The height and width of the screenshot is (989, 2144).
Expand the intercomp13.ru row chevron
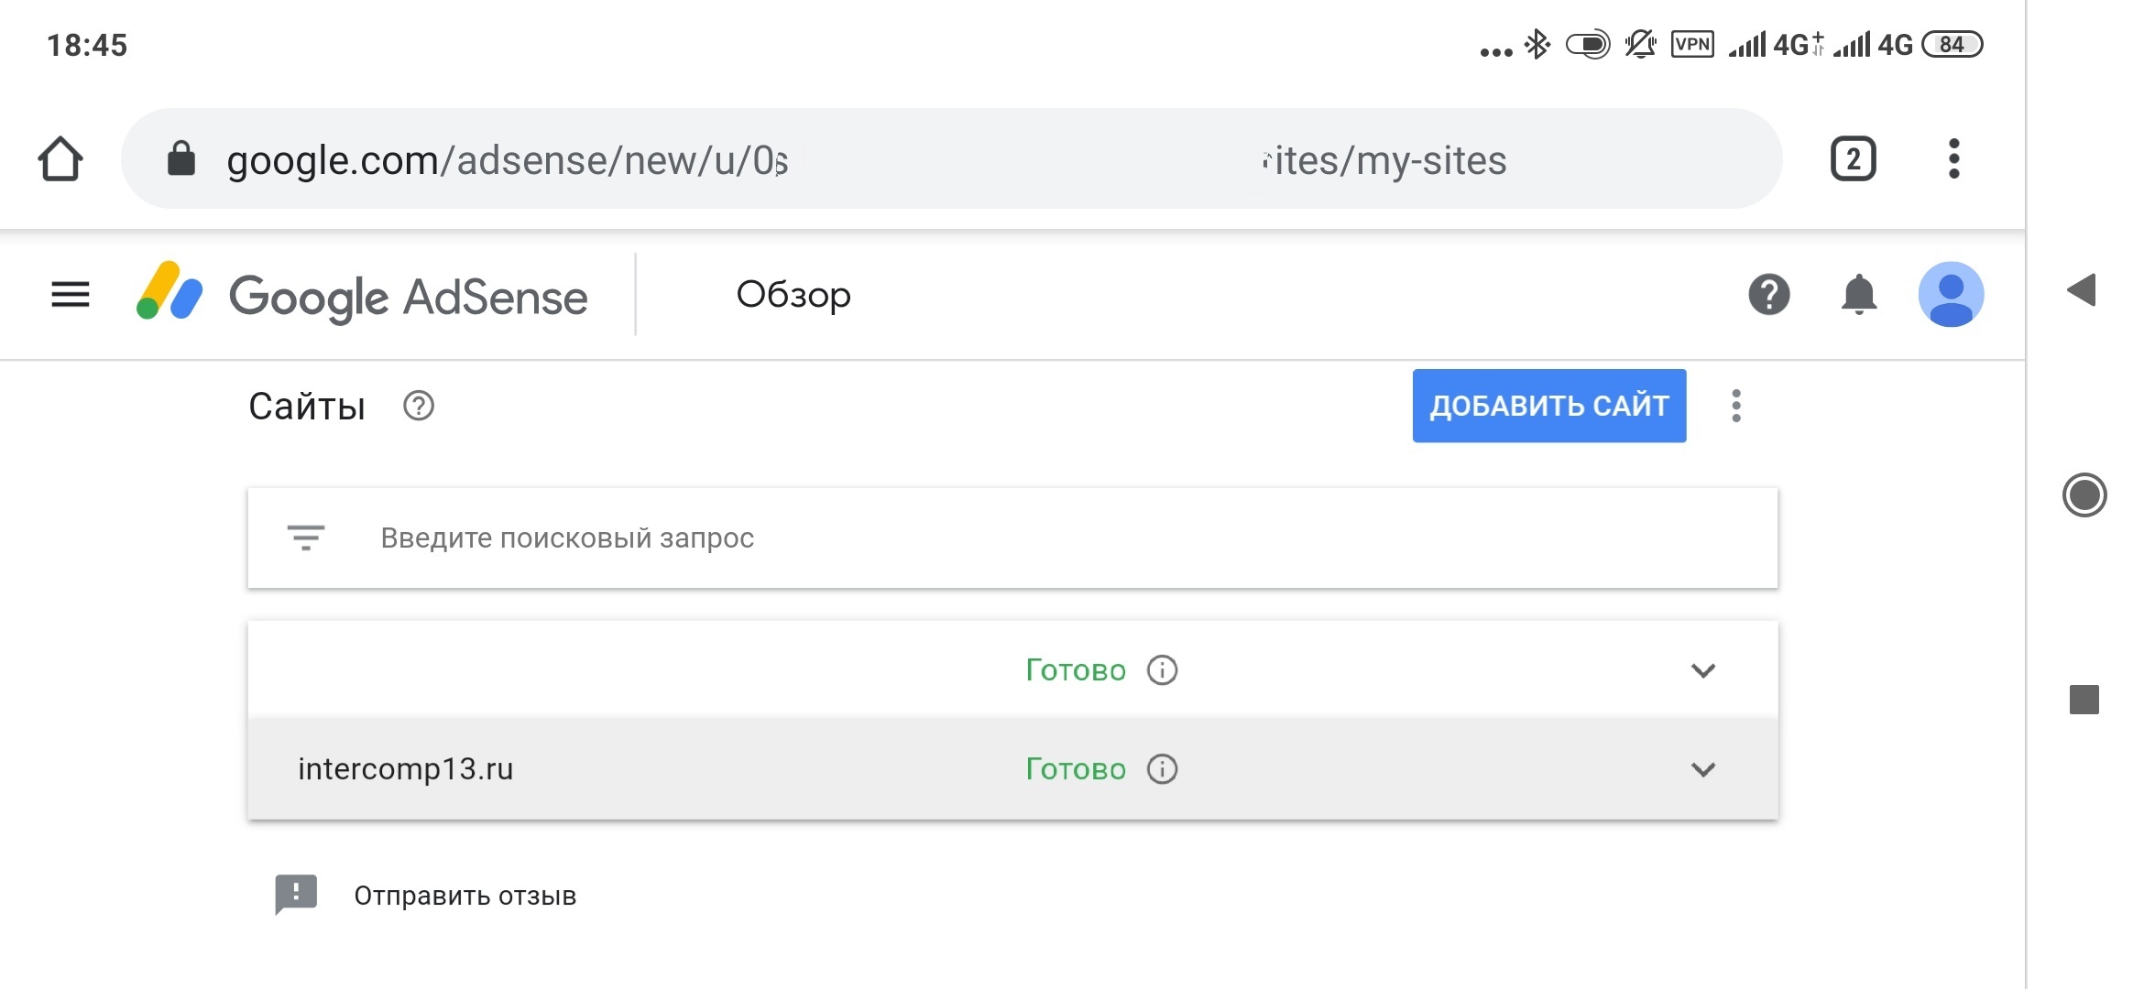pyautogui.click(x=1702, y=769)
